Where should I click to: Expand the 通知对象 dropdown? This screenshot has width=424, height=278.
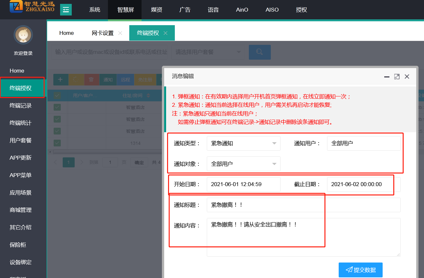[x=243, y=164]
